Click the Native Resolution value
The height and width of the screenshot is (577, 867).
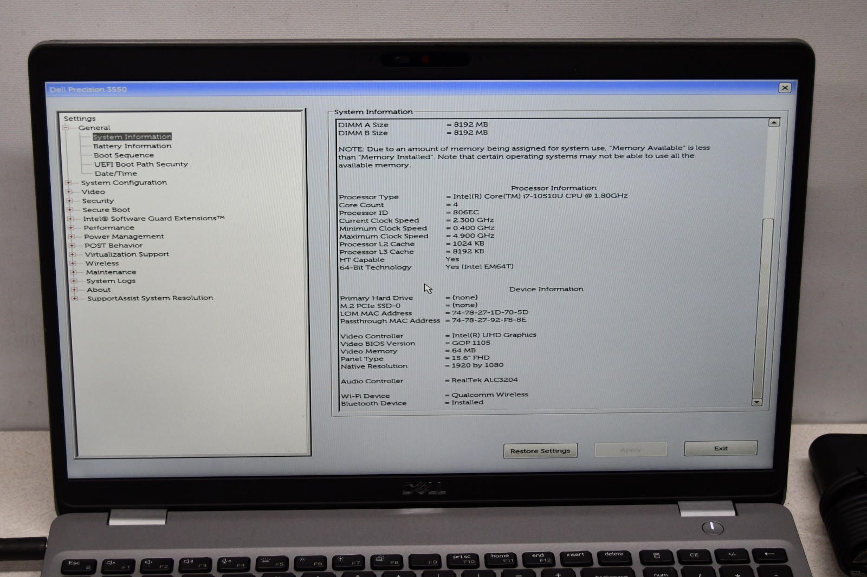coord(477,365)
